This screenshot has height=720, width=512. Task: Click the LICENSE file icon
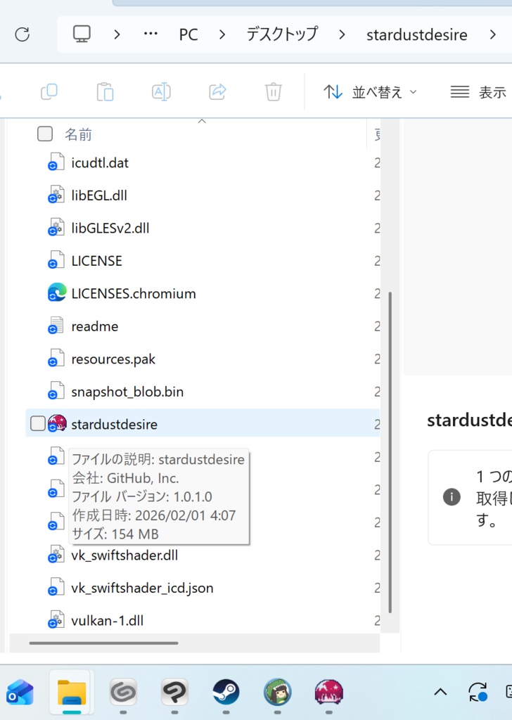pyautogui.click(x=56, y=260)
